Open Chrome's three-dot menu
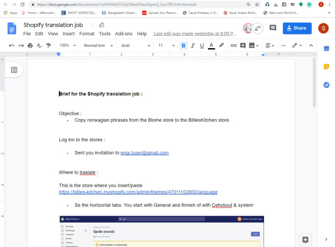This screenshot has width=335, height=247. (x=330, y=4)
